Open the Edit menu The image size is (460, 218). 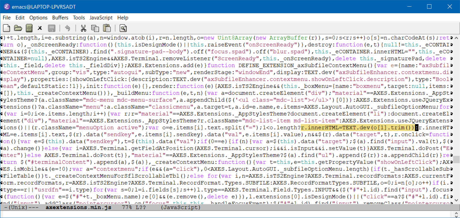coord(20,18)
